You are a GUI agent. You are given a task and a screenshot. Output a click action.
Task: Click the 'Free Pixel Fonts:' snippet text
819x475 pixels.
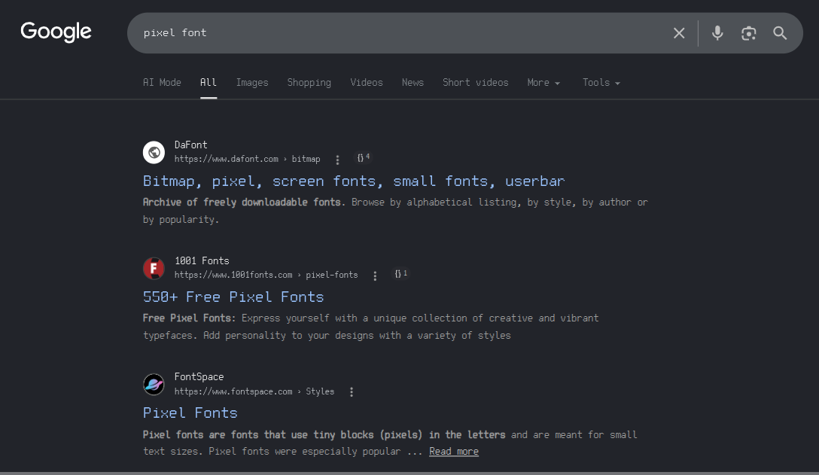189,318
